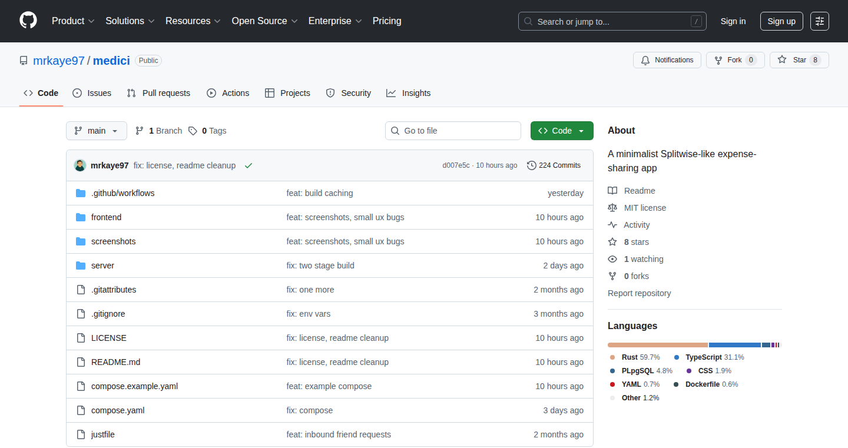Click the Dockerfile 0.6% language entry
This screenshot has height=448, width=848.
click(x=705, y=384)
